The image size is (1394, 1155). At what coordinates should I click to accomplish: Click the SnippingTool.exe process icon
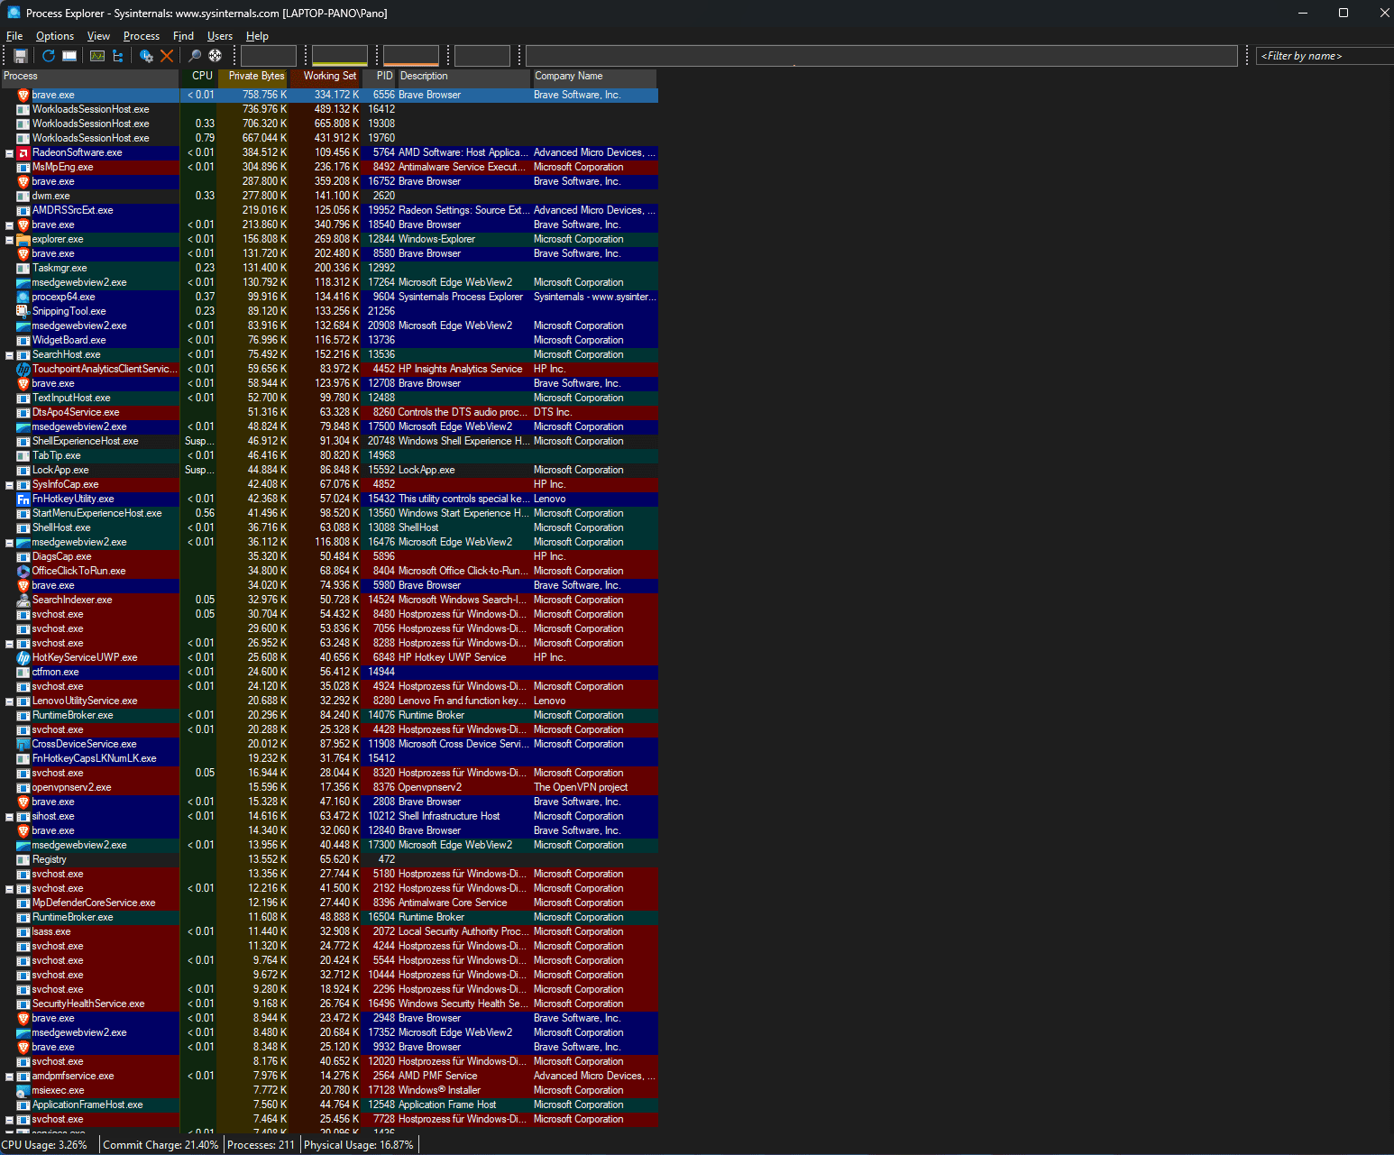23,311
